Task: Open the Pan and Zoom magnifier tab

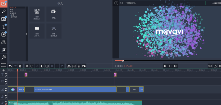Action: [4, 57]
